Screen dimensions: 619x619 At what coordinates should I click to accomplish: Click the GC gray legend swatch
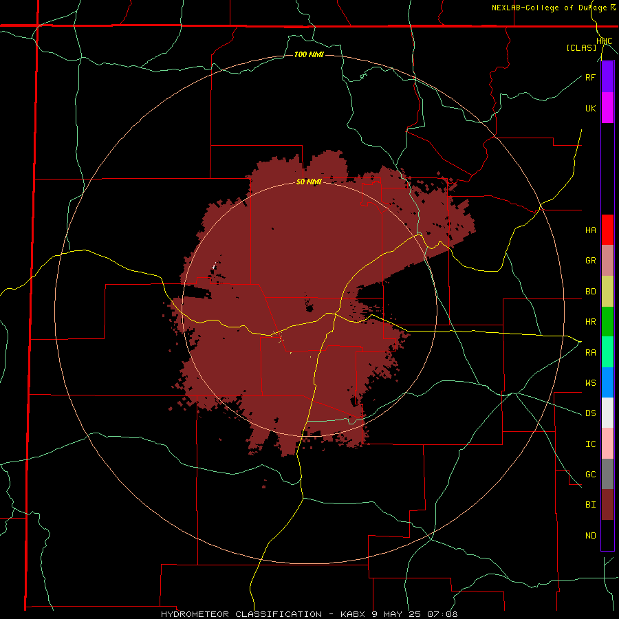(607, 474)
